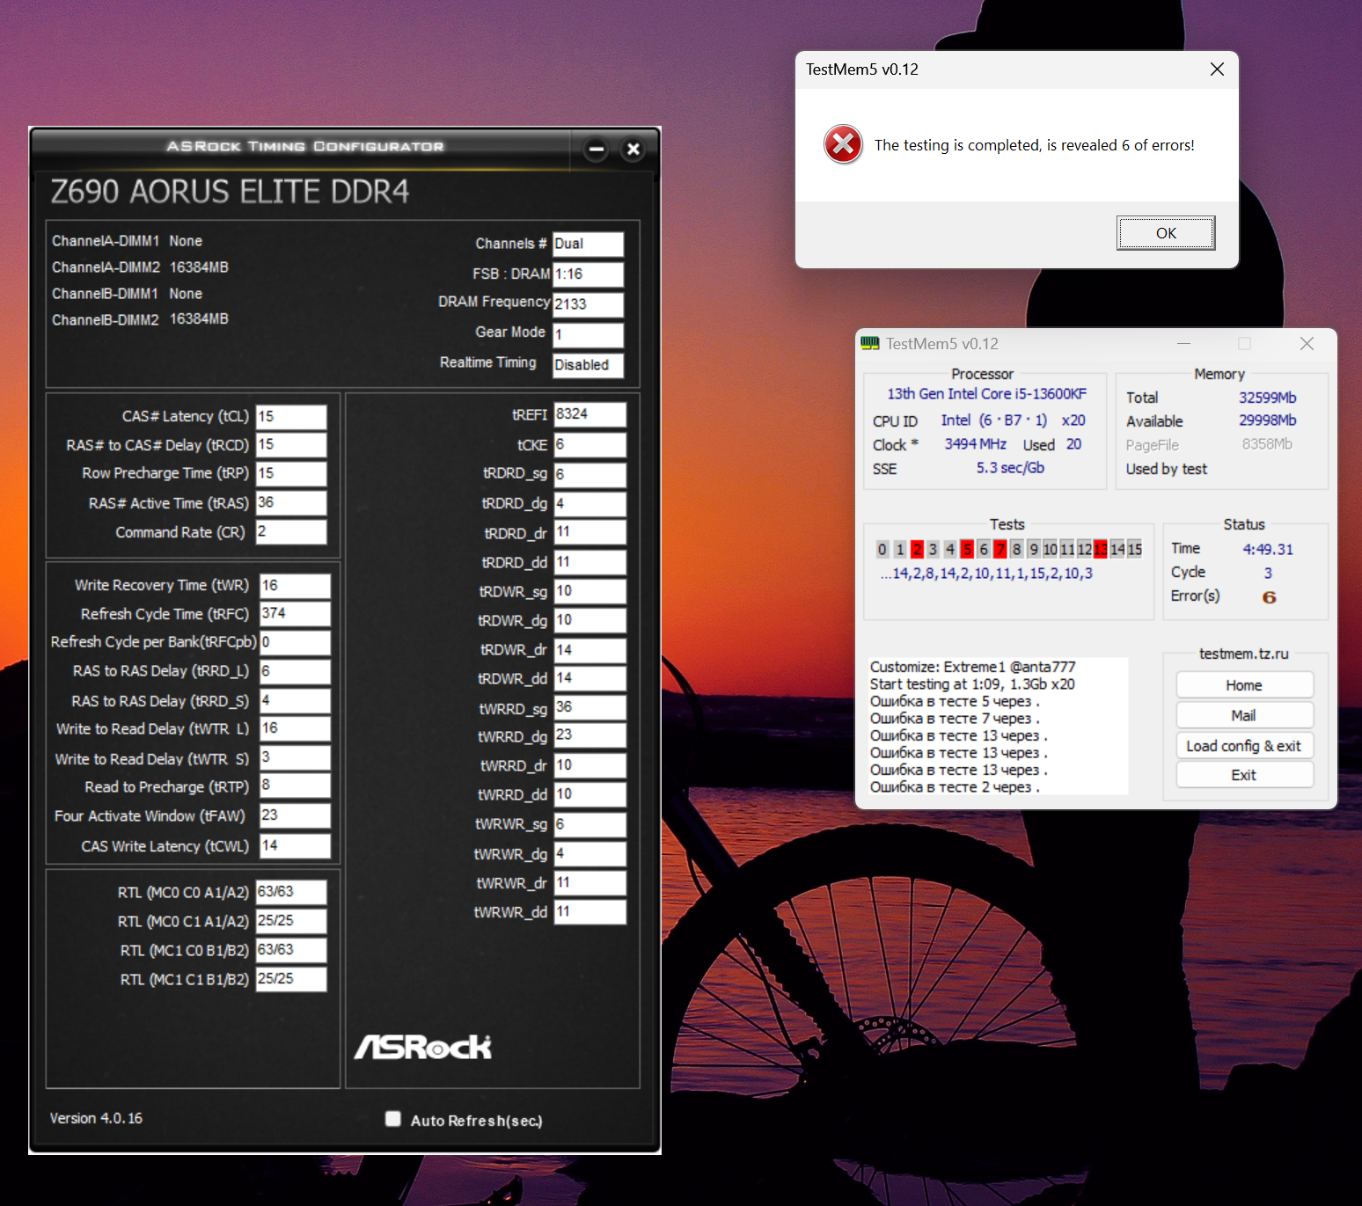The height and width of the screenshot is (1206, 1362).
Task: Open the Home link in TestMem5
Action: point(1244,685)
